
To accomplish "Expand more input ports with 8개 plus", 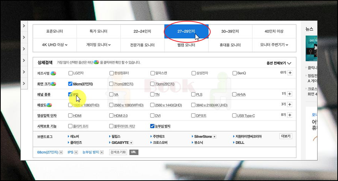I will [290, 115].
